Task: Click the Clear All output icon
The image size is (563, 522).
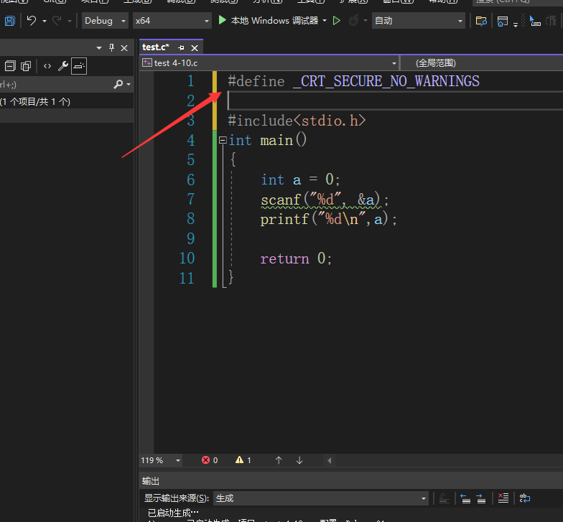Action: click(503, 498)
